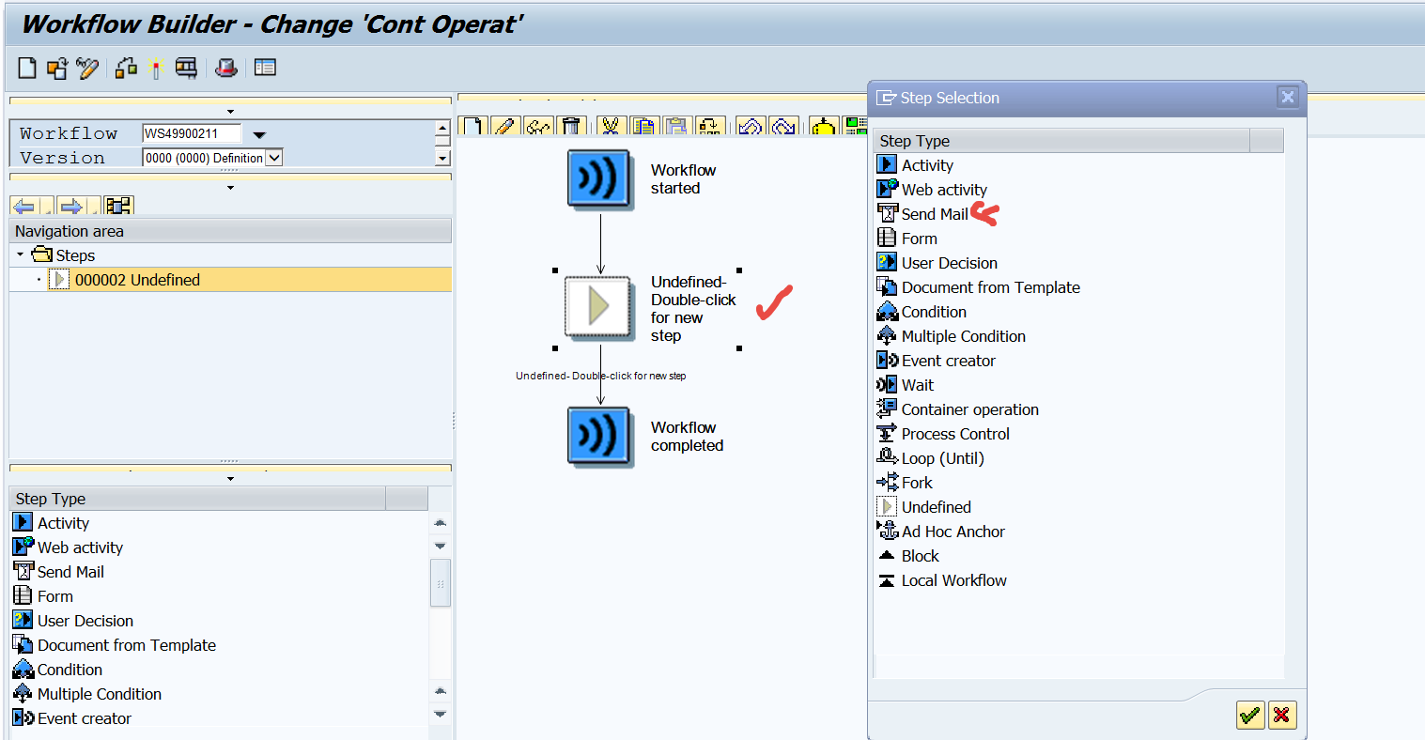Open the Workflow ID dropdown arrow
This screenshot has width=1425, height=740.
[260, 134]
